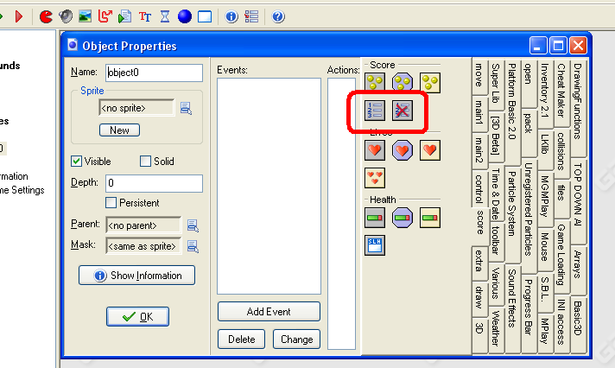Click the Clear Highscore table action icon

pos(403,110)
